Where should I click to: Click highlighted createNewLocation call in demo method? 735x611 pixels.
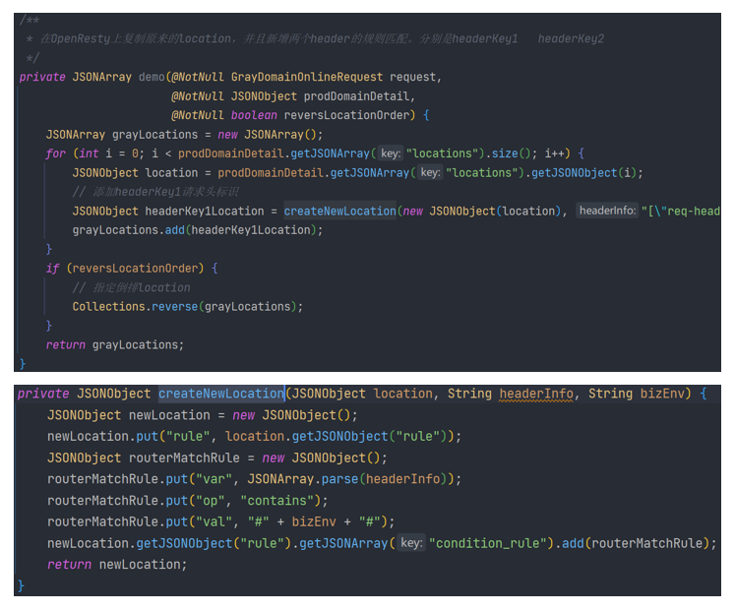(339, 212)
